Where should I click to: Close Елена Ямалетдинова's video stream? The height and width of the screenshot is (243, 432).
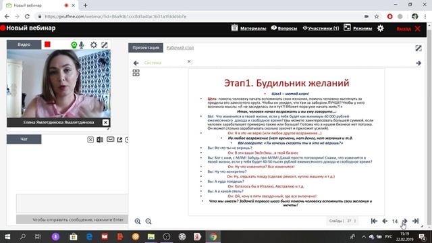point(105,122)
